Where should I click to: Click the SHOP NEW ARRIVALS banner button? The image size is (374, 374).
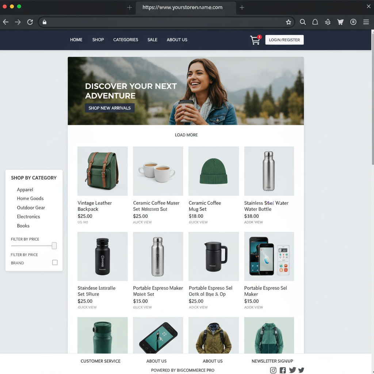point(110,108)
